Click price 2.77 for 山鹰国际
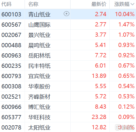This screenshot has width=136, height=132. (101, 24)
